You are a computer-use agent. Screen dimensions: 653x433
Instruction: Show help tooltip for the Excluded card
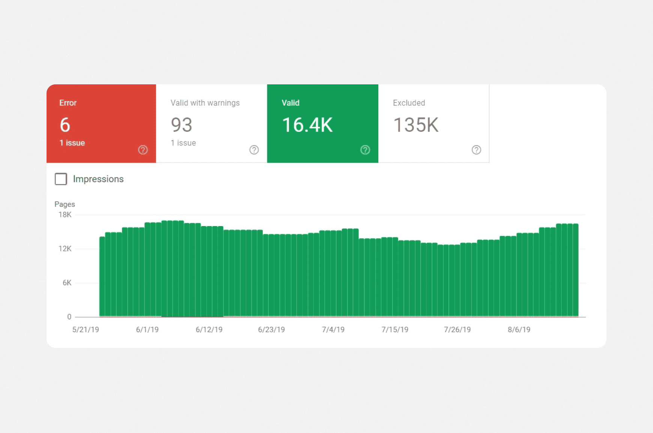(476, 150)
